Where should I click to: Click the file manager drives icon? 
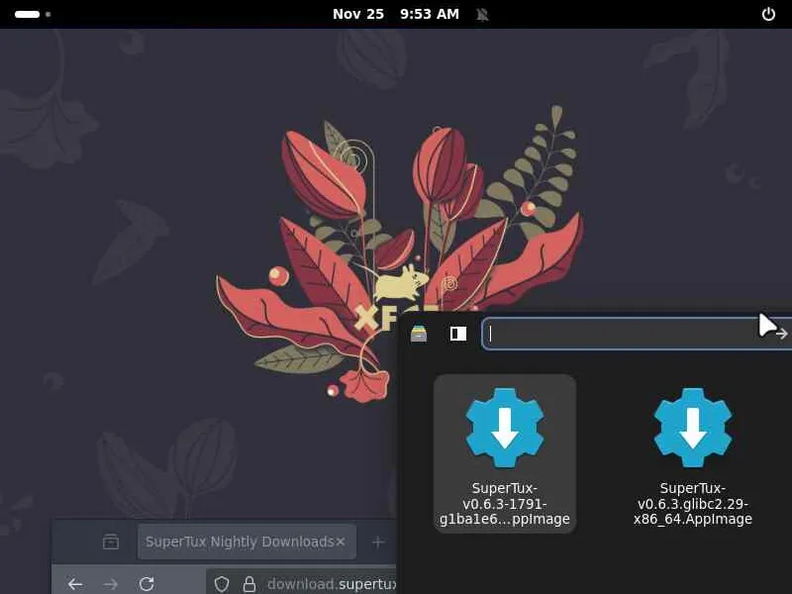[419, 334]
